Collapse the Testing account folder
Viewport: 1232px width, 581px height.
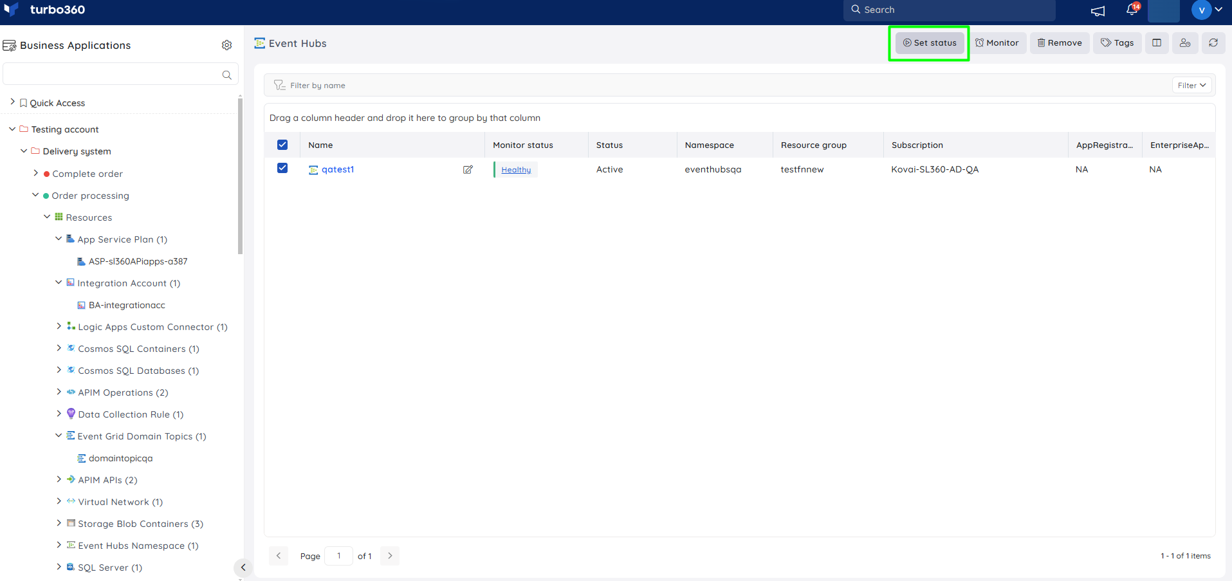(x=12, y=129)
